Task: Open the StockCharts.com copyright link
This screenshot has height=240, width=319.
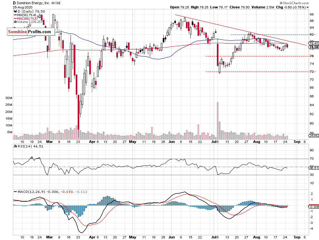Action: (x=294, y=3)
